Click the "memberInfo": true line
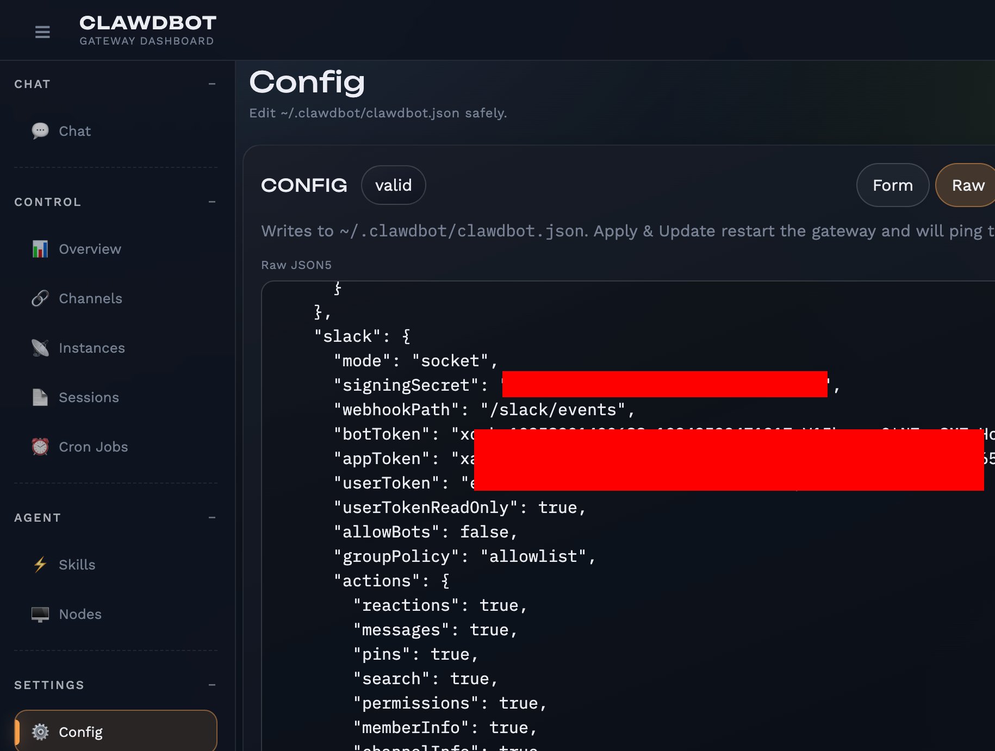 [445, 728]
